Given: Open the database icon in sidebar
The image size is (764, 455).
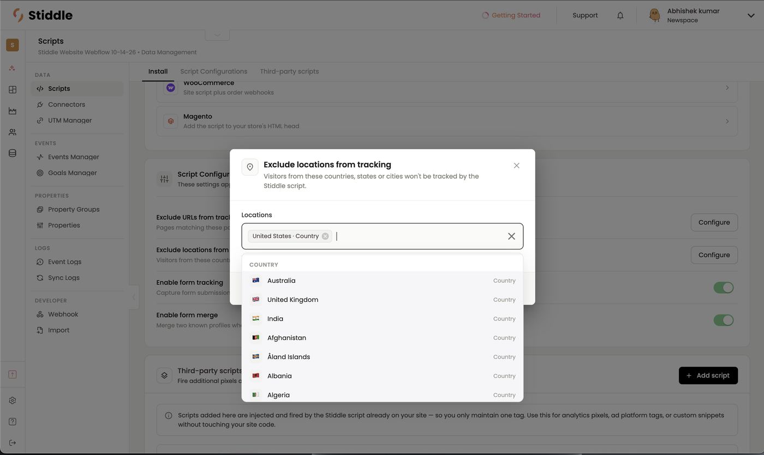Looking at the screenshot, I should coord(13,153).
